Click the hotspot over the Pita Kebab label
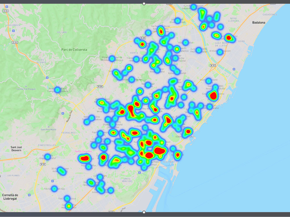Image resolution: width=290 pixels, height=217 pixels. [x=55, y=189]
